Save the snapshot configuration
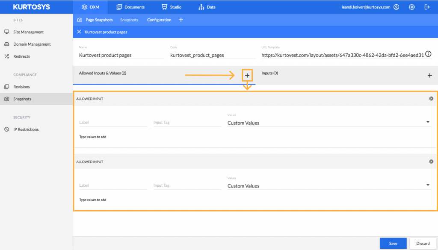438x250 pixels. point(393,243)
